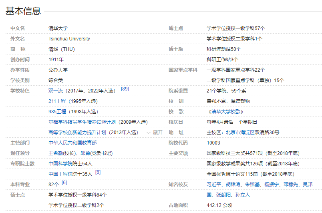Screen dimensions: 322x213
Task: Select 科研流动站50个 text
Action: [224, 49]
